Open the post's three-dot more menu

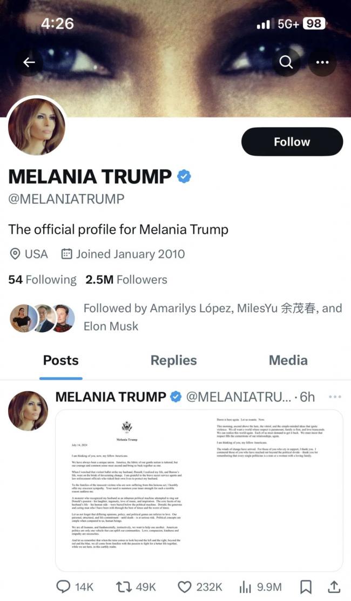pos(335,397)
